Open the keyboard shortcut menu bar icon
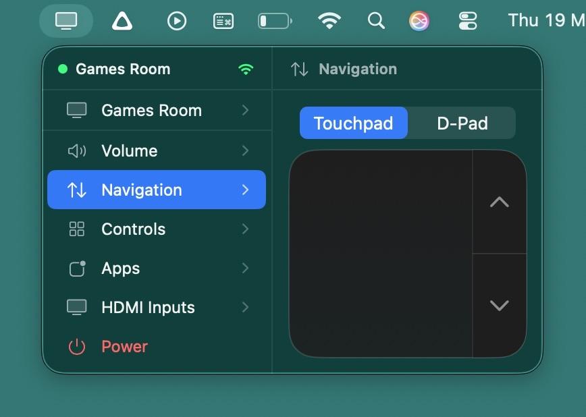 click(x=223, y=21)
